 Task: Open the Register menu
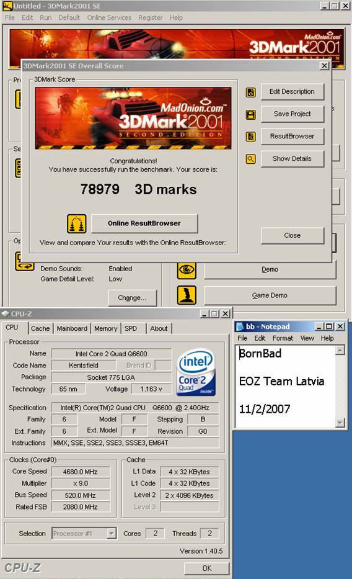(x=150, y=17)
